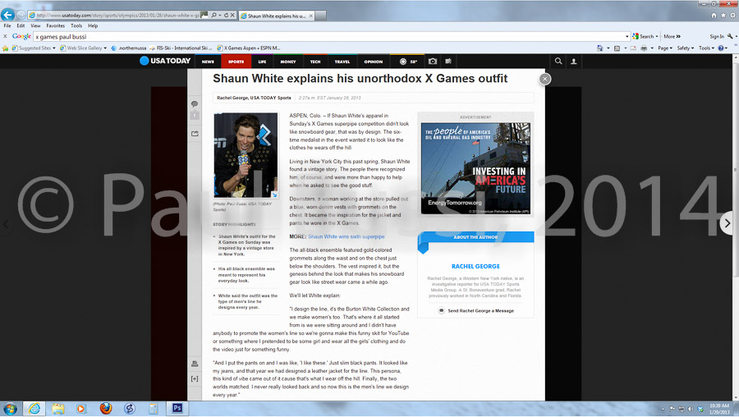Open RACHEL GEORGE author link
Viewport: 739px width, 417px height.
[x=475, y=266]
